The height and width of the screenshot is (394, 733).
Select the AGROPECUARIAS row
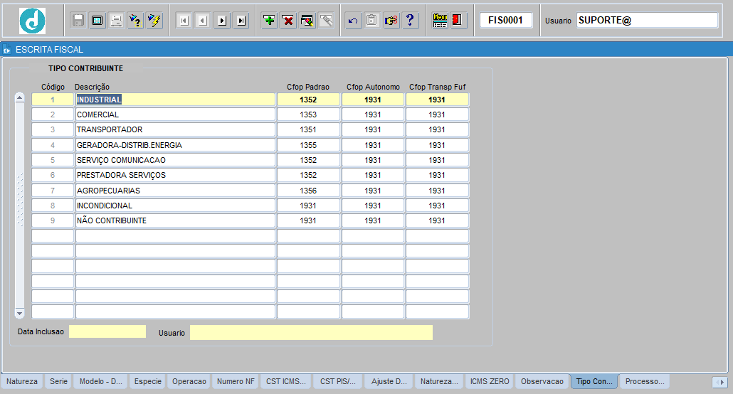(175, 190)
